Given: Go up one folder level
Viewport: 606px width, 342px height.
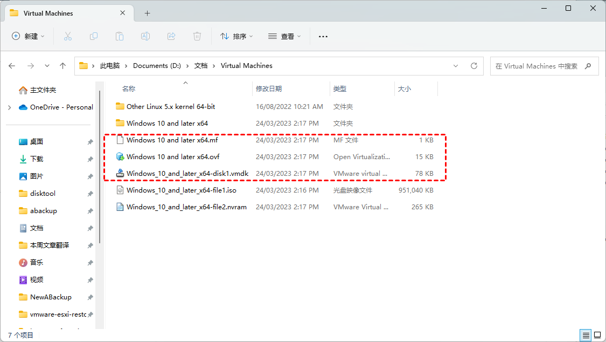Looking at the screenshot, I should tap(62, 66).
